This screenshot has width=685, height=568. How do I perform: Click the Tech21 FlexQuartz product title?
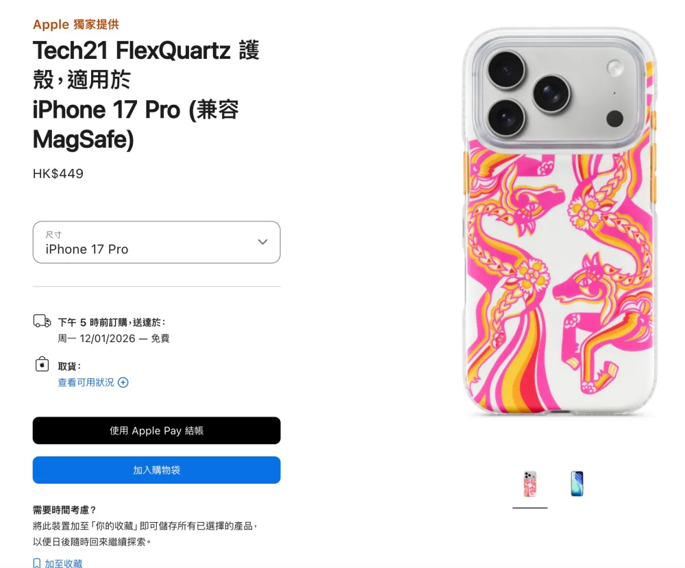[147, 95]
